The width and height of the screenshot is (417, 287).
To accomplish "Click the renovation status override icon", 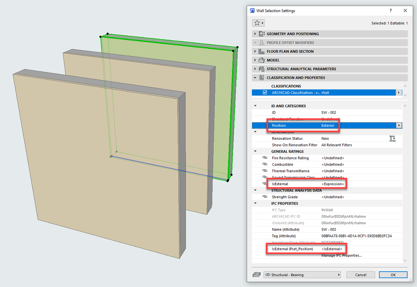I will 392,138.
